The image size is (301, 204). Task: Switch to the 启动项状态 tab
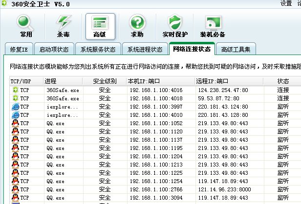pyautogui.click(x=54, y=49)
